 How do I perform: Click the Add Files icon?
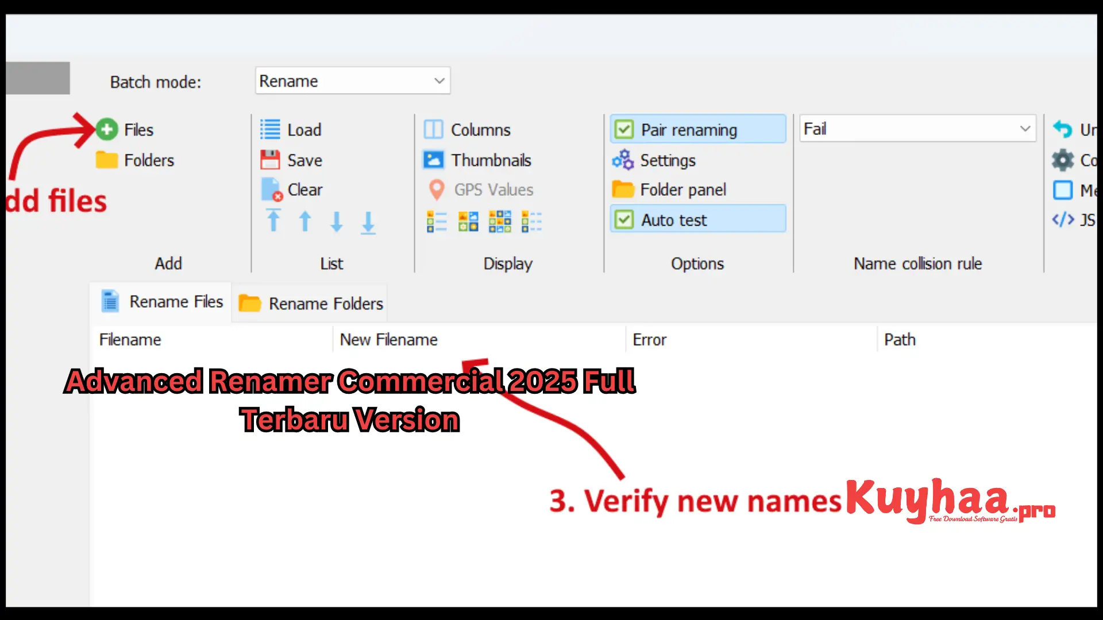click(106, 129)
